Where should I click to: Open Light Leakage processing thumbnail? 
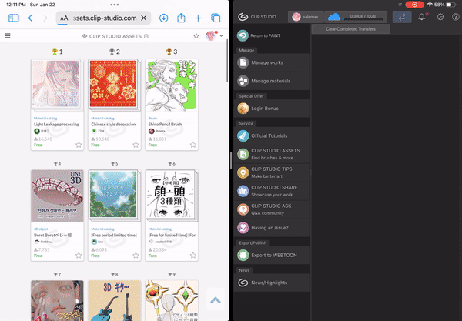[x=57, y=85]
